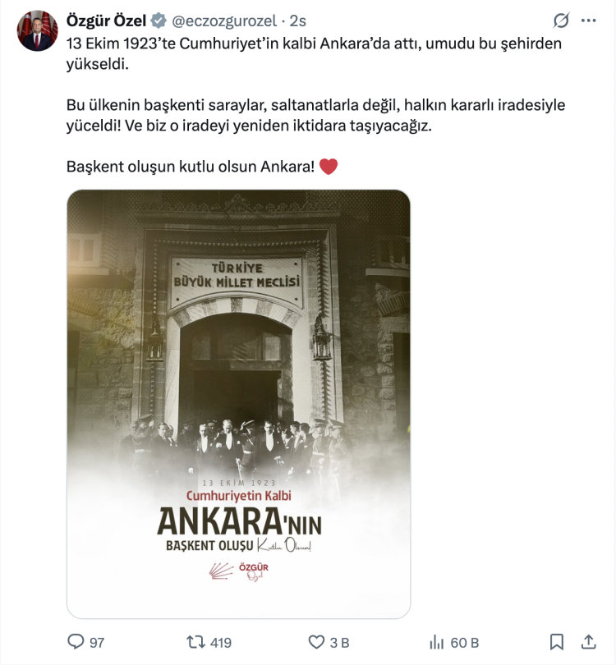Open Özgür Özel's profile avatar
Screen dimensions: 616x665
(x=37, y=31)
